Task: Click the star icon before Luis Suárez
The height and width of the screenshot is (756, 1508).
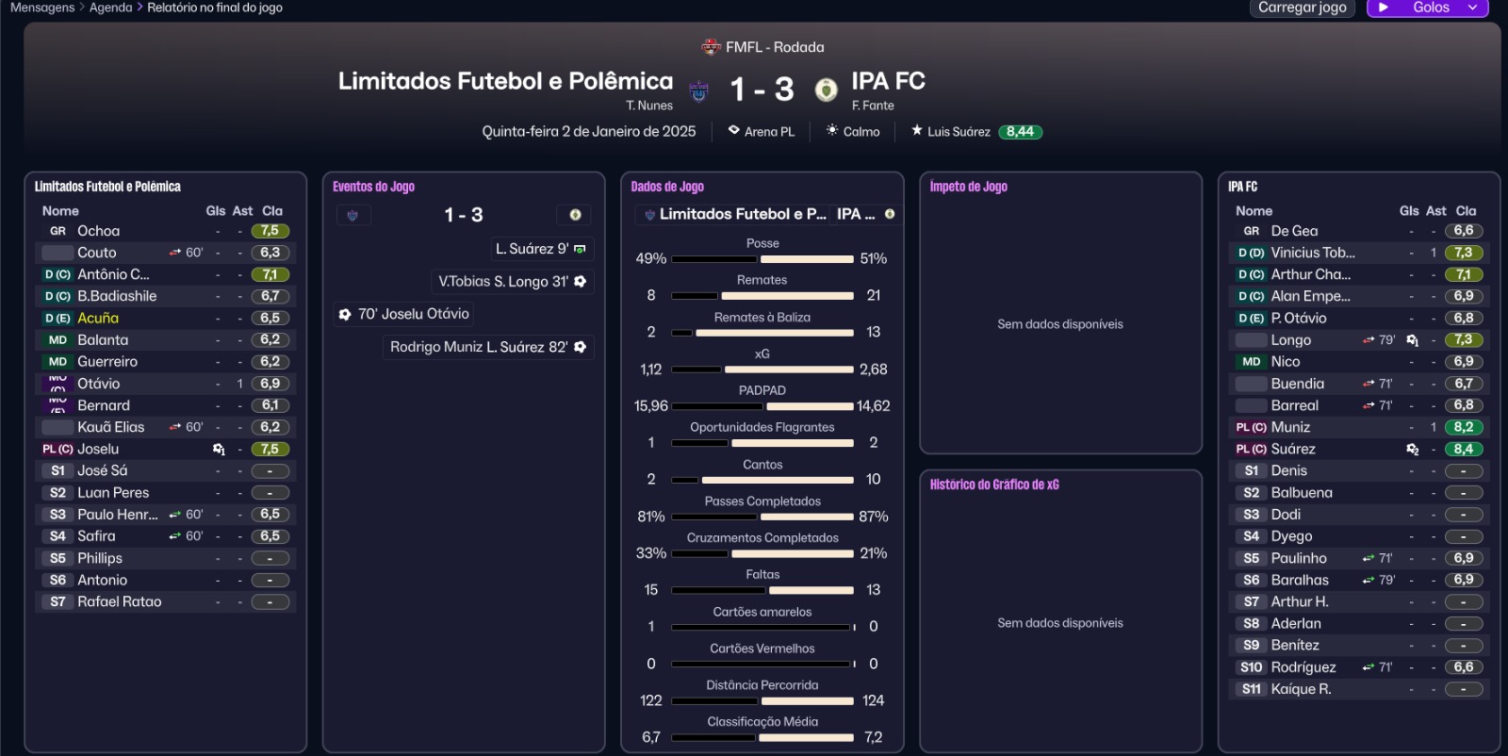Action: tap(916, 131)
